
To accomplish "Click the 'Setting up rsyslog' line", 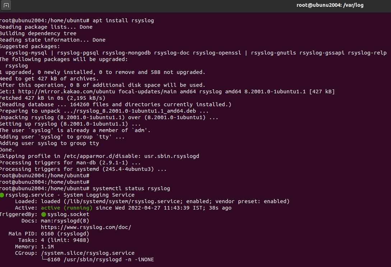I will pyautogui.click(x=70, y=124).
